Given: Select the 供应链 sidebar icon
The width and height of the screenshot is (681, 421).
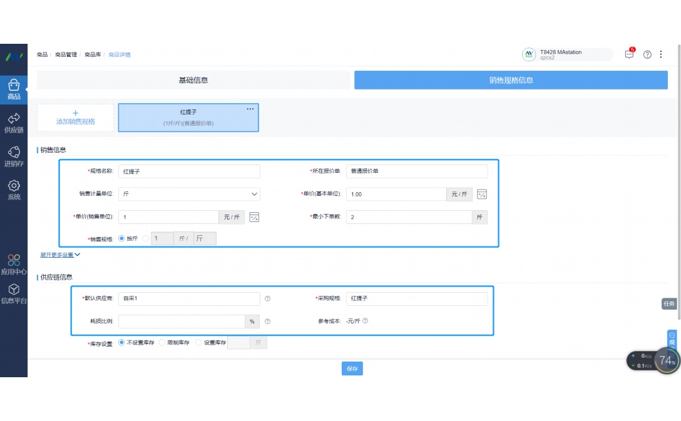Looking at the screenshot, I should click(x=14, y=123).
